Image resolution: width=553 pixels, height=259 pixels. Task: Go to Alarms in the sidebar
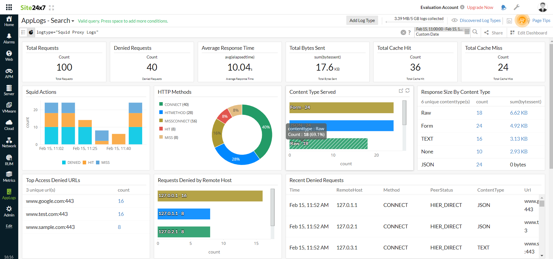click(9, 38)
